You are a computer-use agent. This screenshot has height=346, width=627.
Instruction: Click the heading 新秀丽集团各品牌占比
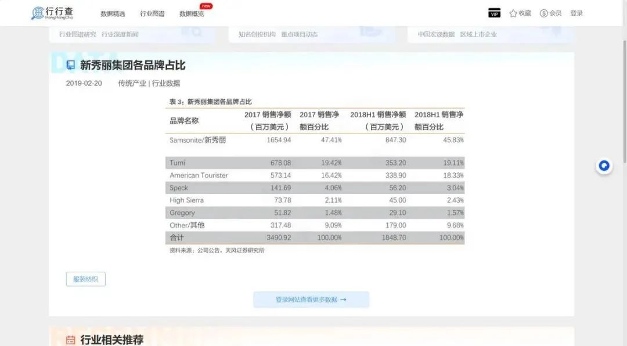[133, 65]
